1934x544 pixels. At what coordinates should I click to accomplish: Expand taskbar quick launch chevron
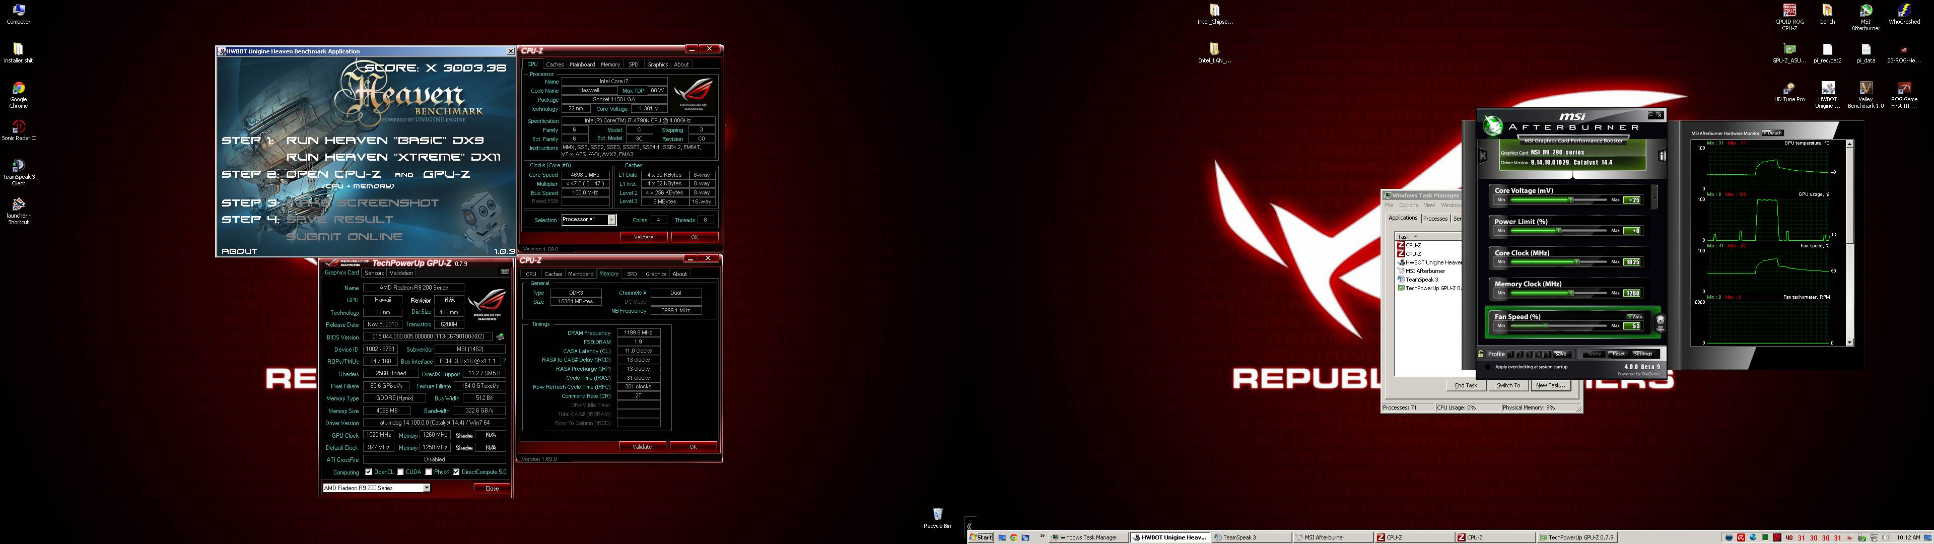pyautogui.click(x=1042, y=536)
